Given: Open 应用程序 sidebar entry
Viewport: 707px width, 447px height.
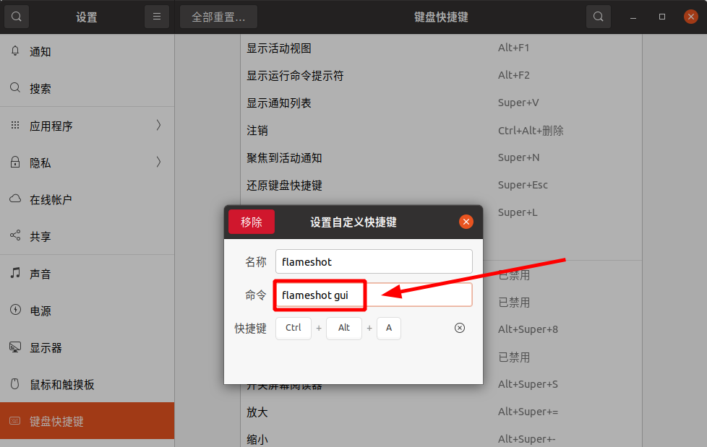Looking at the screenshot, I should point(87,126).
